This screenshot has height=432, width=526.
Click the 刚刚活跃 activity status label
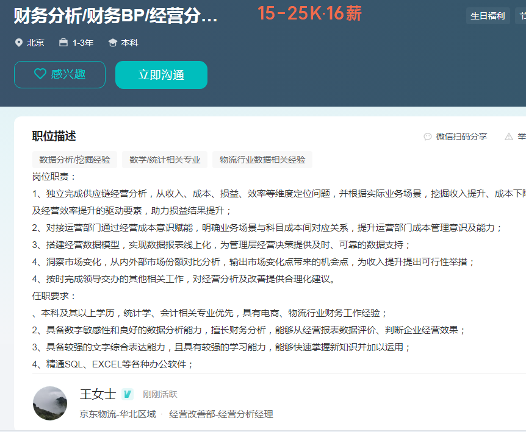160,394
